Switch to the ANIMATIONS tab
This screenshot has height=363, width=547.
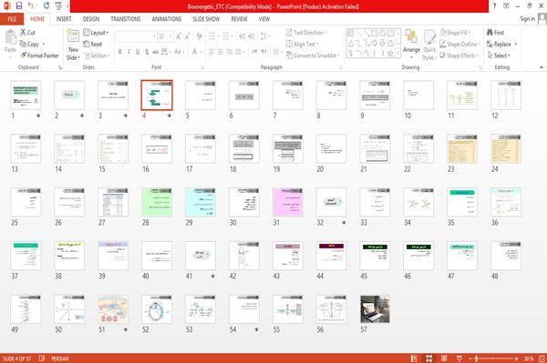tap(167, 19)
